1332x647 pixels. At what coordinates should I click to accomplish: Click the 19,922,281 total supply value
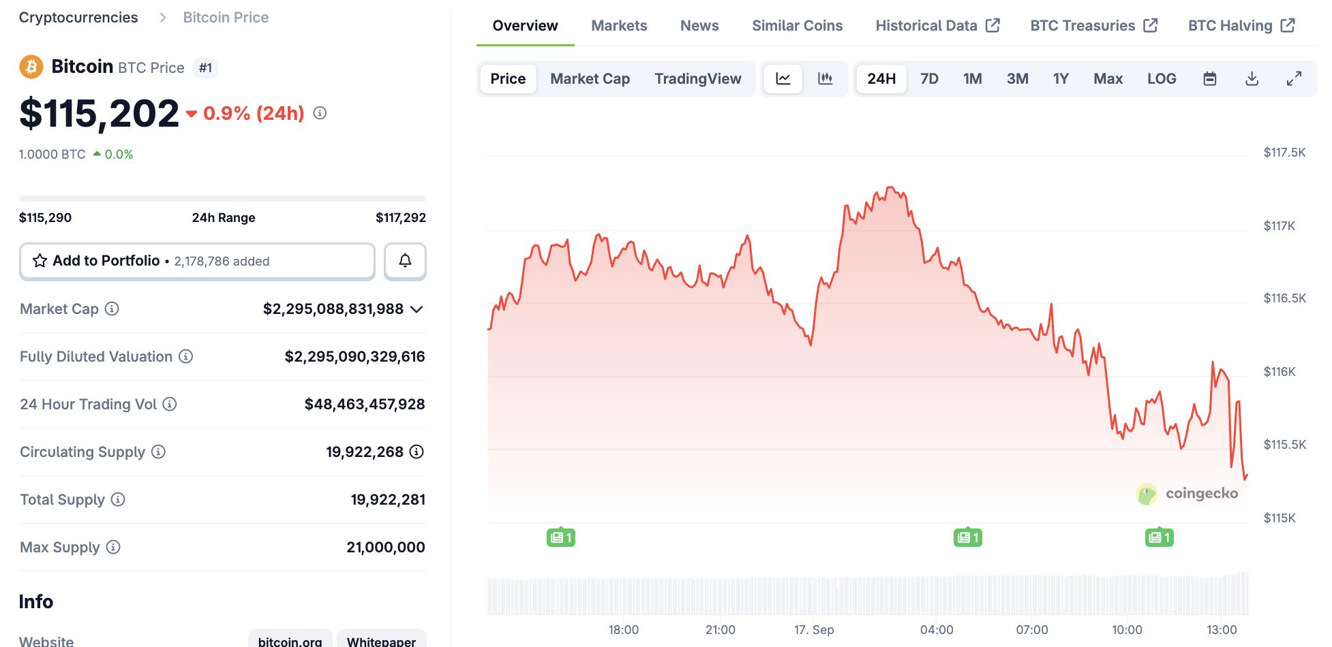[x=388, y=500]
